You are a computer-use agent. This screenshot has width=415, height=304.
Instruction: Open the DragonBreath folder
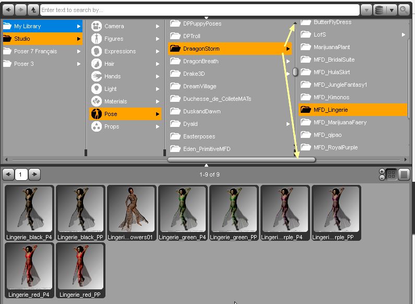click(230, 61)
